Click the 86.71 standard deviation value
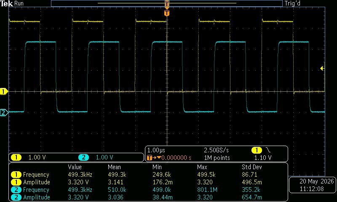Image resolution: width=337 pixels, height=202 pixels. pos(249,175)
